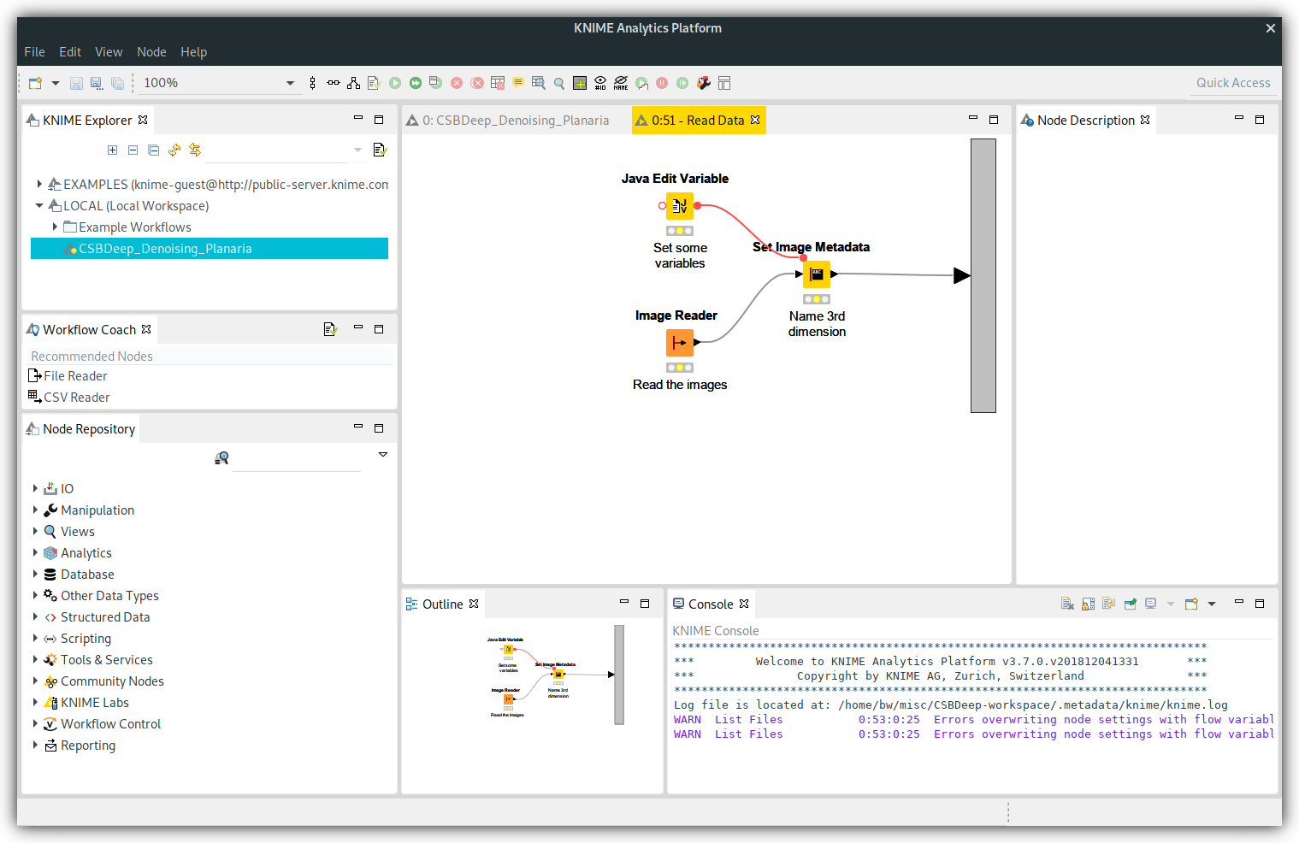Toggle hide node names icon
The height and width of the screenshot is (843, 1299).
tap(621, 83)
